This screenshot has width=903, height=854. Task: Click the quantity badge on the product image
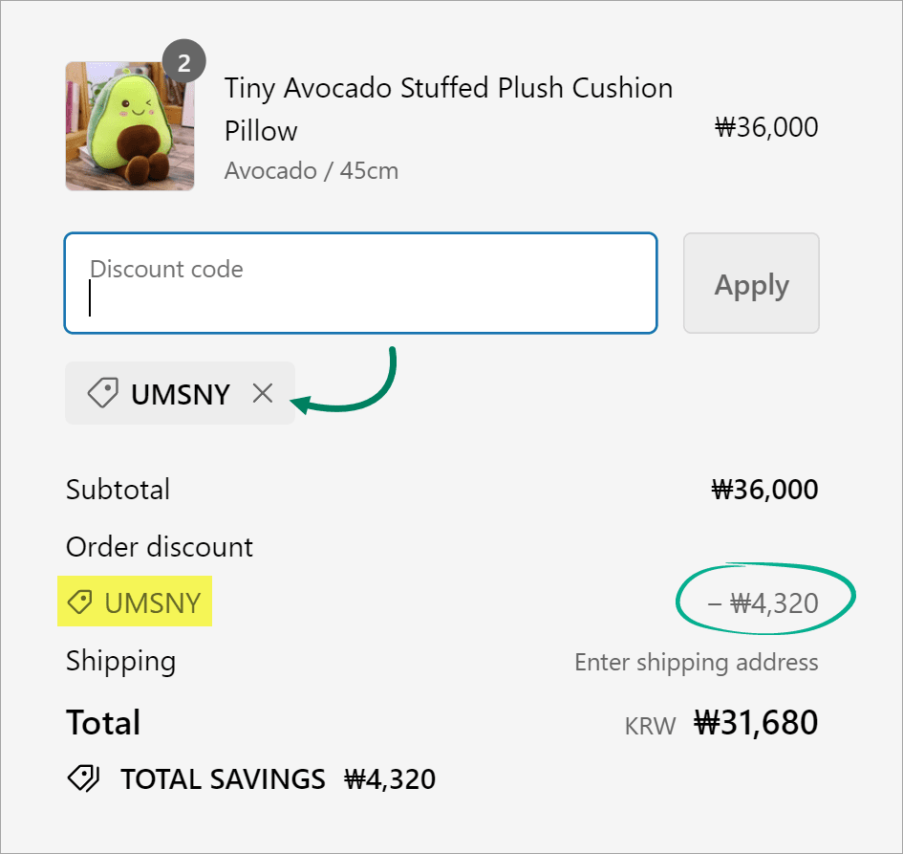[x=184, y=63]
